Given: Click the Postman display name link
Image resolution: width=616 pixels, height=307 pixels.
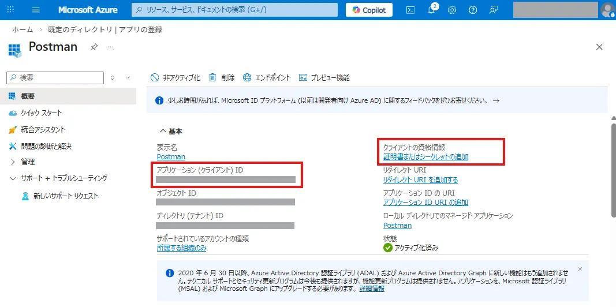Looking at the screenshot, I should tap(171, 156).
